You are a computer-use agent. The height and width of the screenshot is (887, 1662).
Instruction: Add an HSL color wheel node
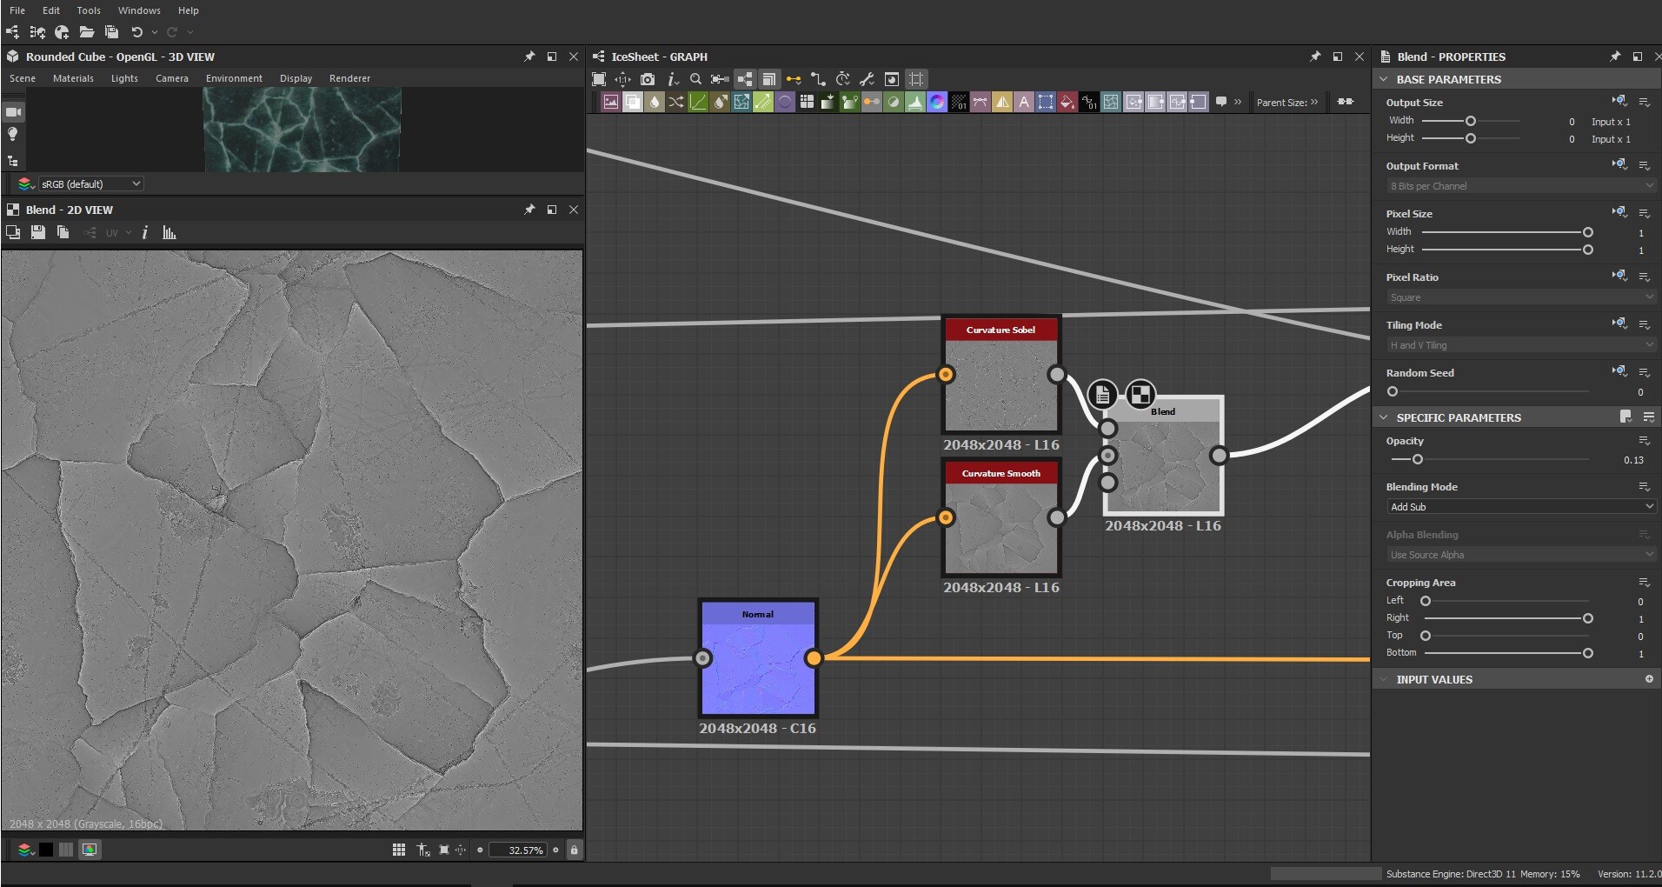(x=936, y=103)
